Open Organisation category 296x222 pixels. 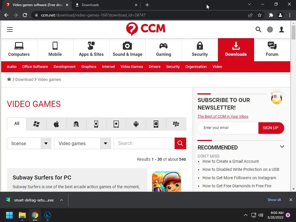click(196, 67)
